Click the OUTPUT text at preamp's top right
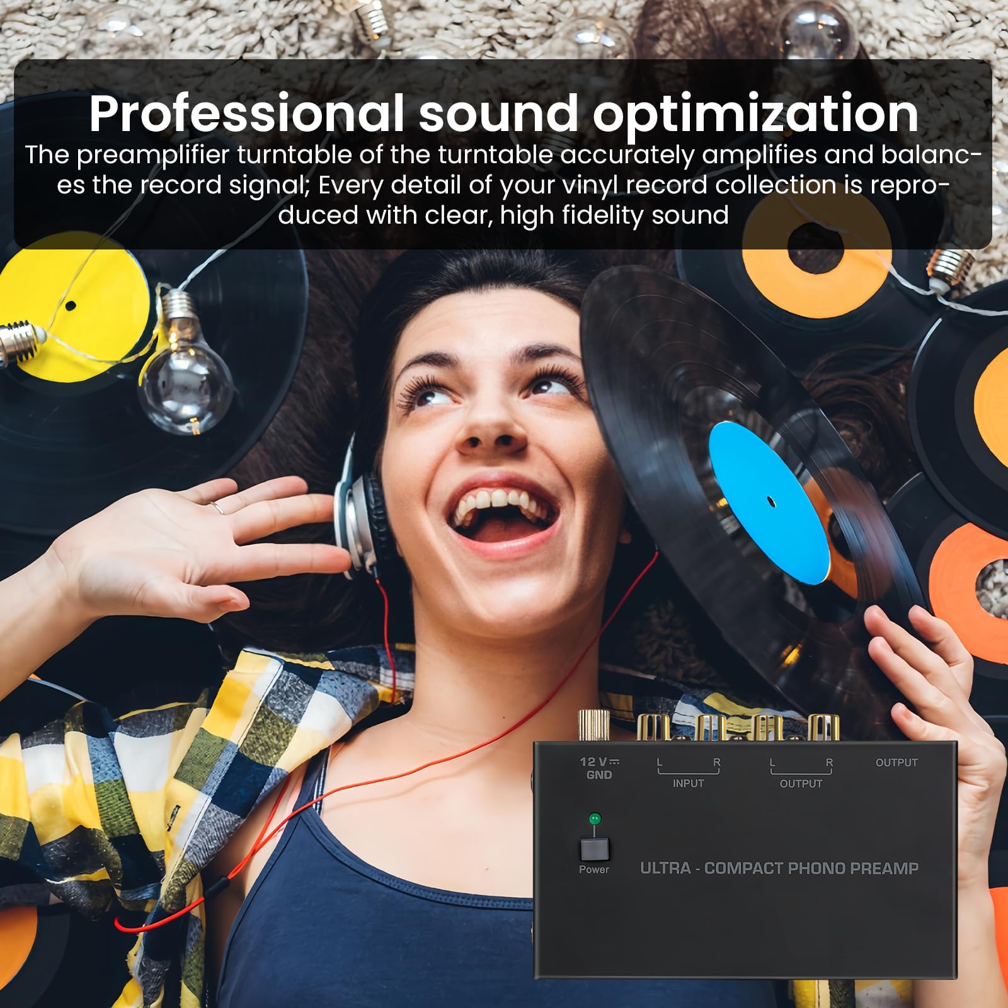The image size is (1008, 1008). point(896,762)
